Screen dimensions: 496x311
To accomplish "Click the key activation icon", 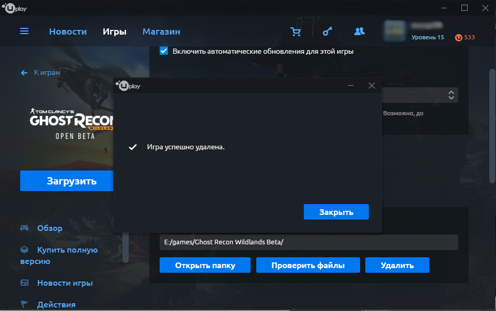I will [x=328, y=32].
